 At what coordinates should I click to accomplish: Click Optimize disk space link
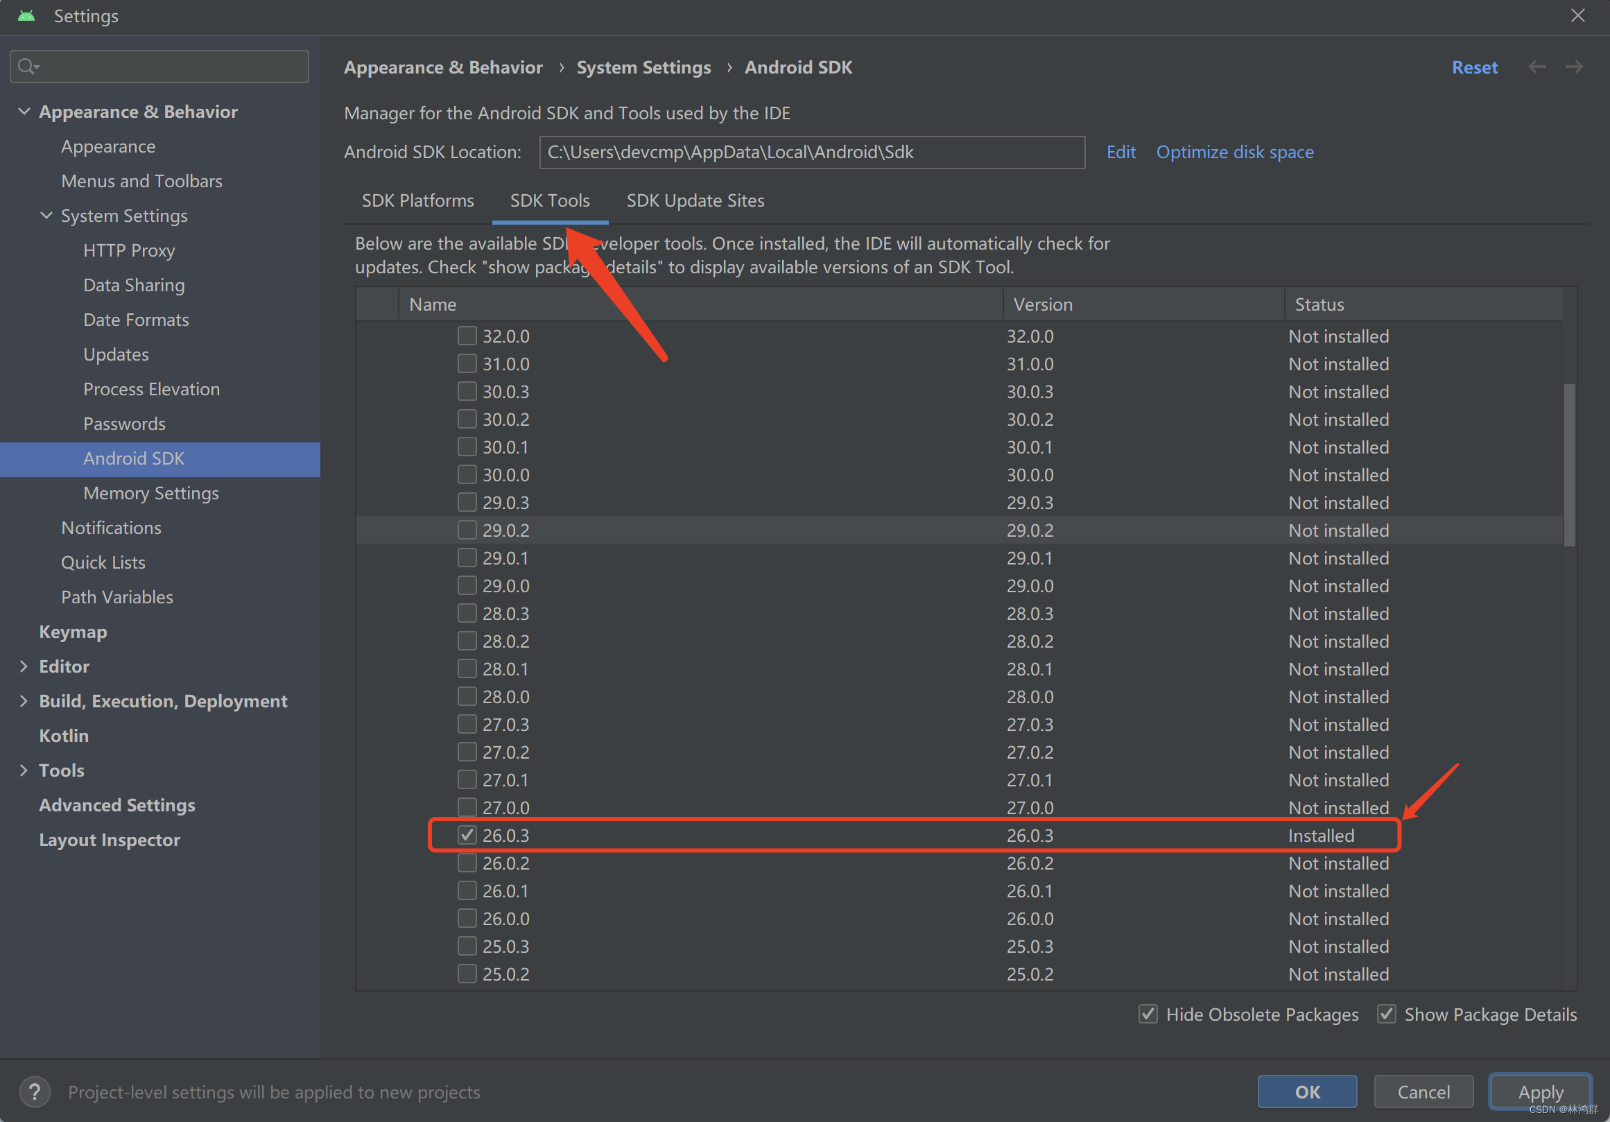tap(1235, 152)
